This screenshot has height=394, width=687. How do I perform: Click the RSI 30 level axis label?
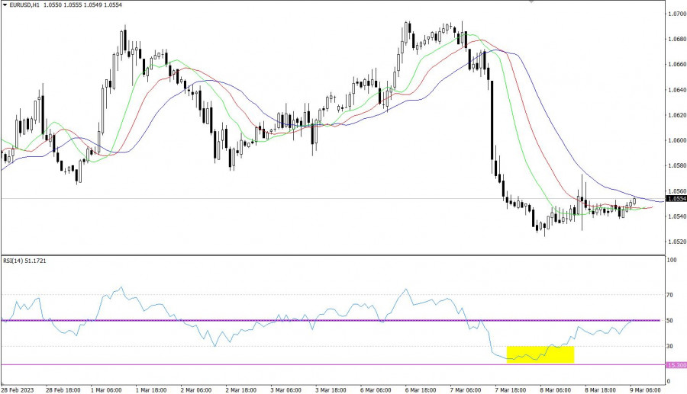[x=671, y=347]
